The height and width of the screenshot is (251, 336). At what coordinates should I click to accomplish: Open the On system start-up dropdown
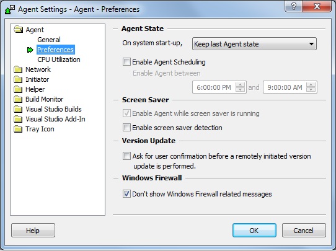click(254, 44)
